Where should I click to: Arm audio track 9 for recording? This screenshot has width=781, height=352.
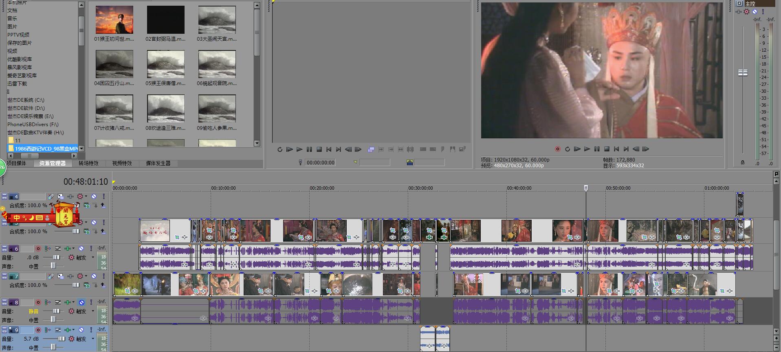[38, 330]
